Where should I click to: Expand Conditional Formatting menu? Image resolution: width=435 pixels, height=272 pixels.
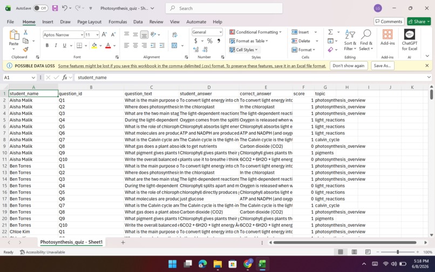(255, 32)
